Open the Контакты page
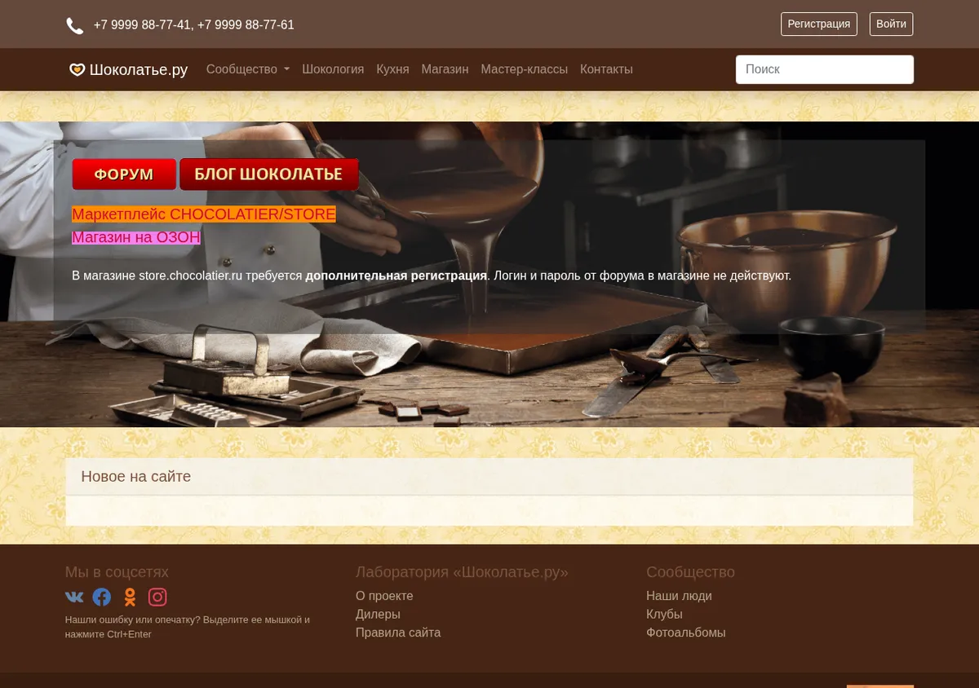This screenshot has width=979, height=688. (606, 69)
